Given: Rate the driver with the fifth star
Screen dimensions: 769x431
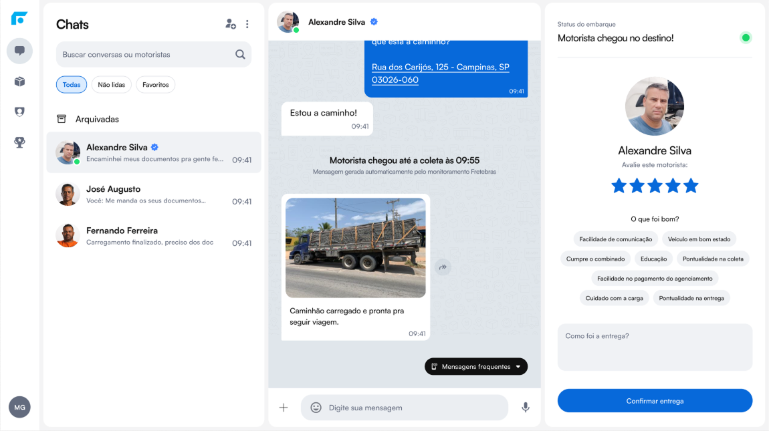Looking at the screenshot, I should (691, 186).
